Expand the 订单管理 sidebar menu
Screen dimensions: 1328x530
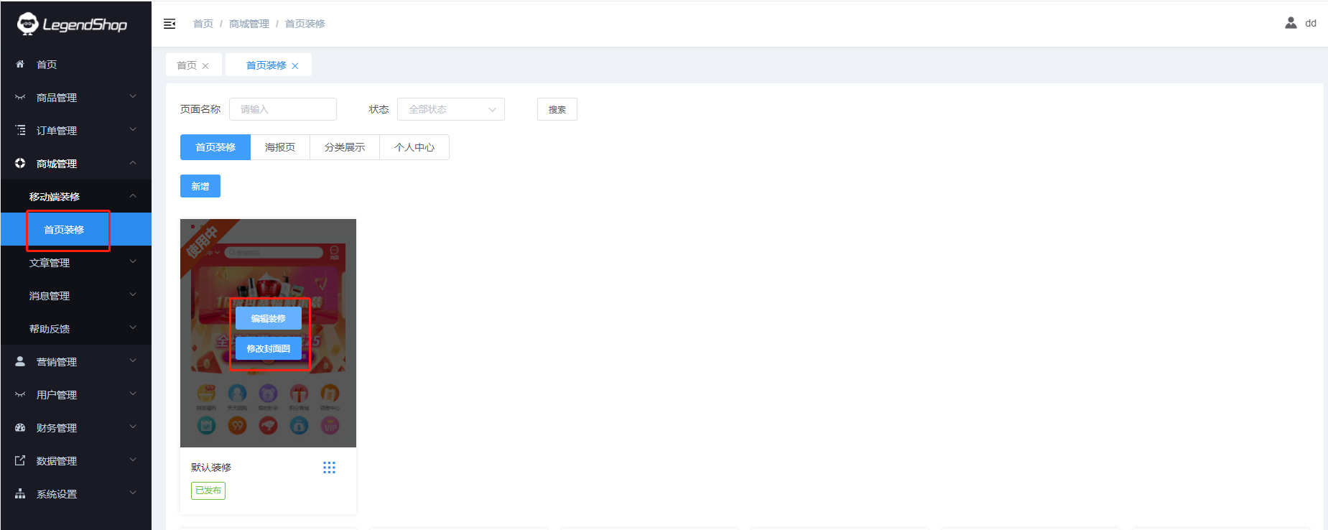[75, 131]
